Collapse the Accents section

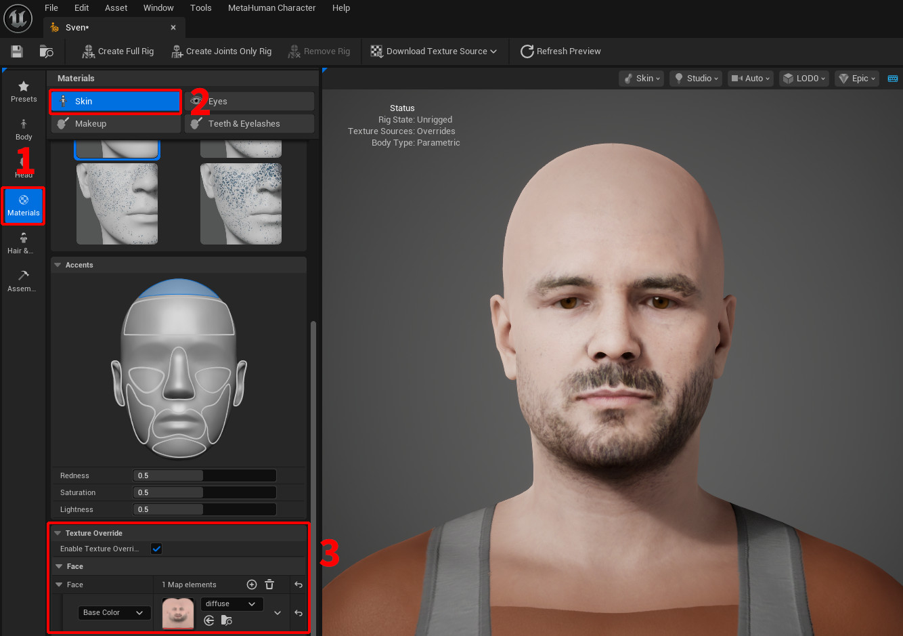tap(58, 265)
